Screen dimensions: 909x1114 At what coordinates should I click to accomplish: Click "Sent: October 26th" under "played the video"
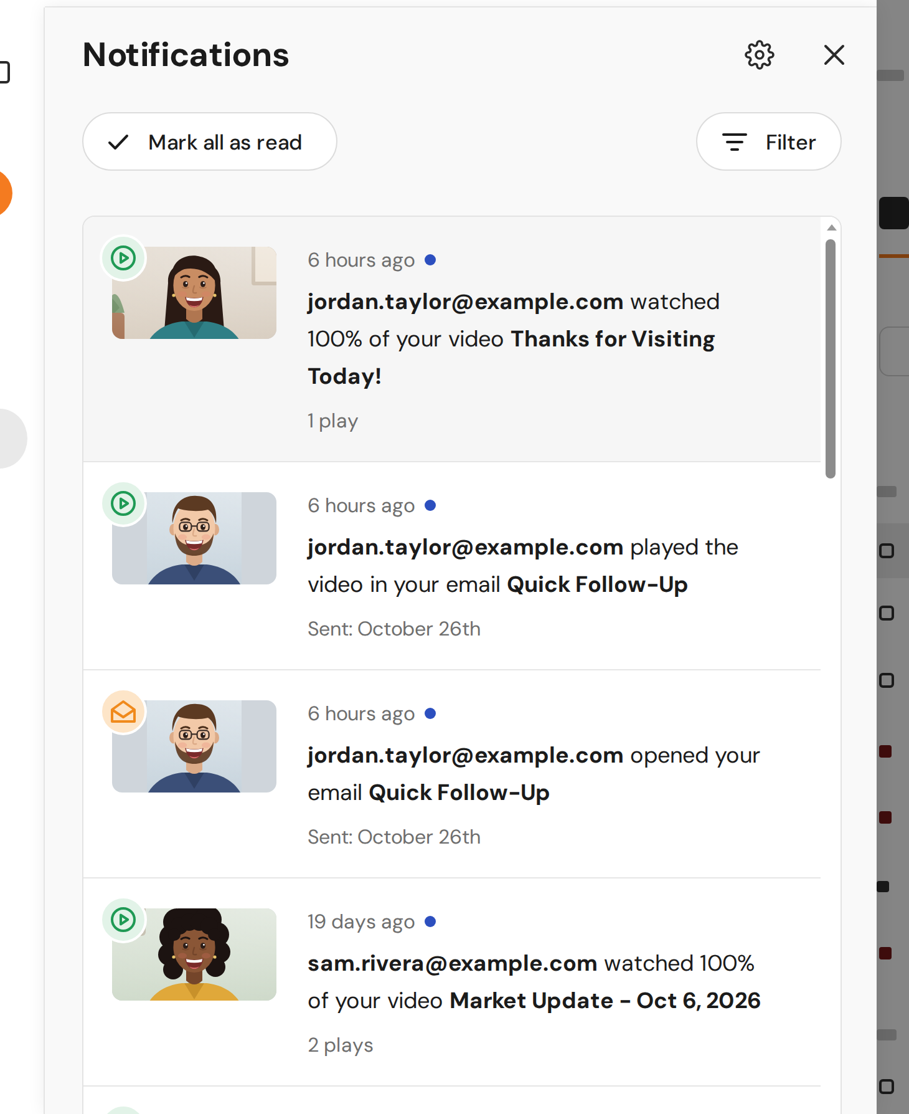click(x=394, y=629)
